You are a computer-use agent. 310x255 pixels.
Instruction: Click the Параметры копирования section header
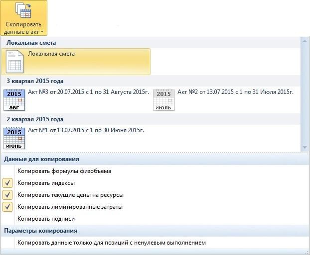pyautogui.click(x=155, y=231)
